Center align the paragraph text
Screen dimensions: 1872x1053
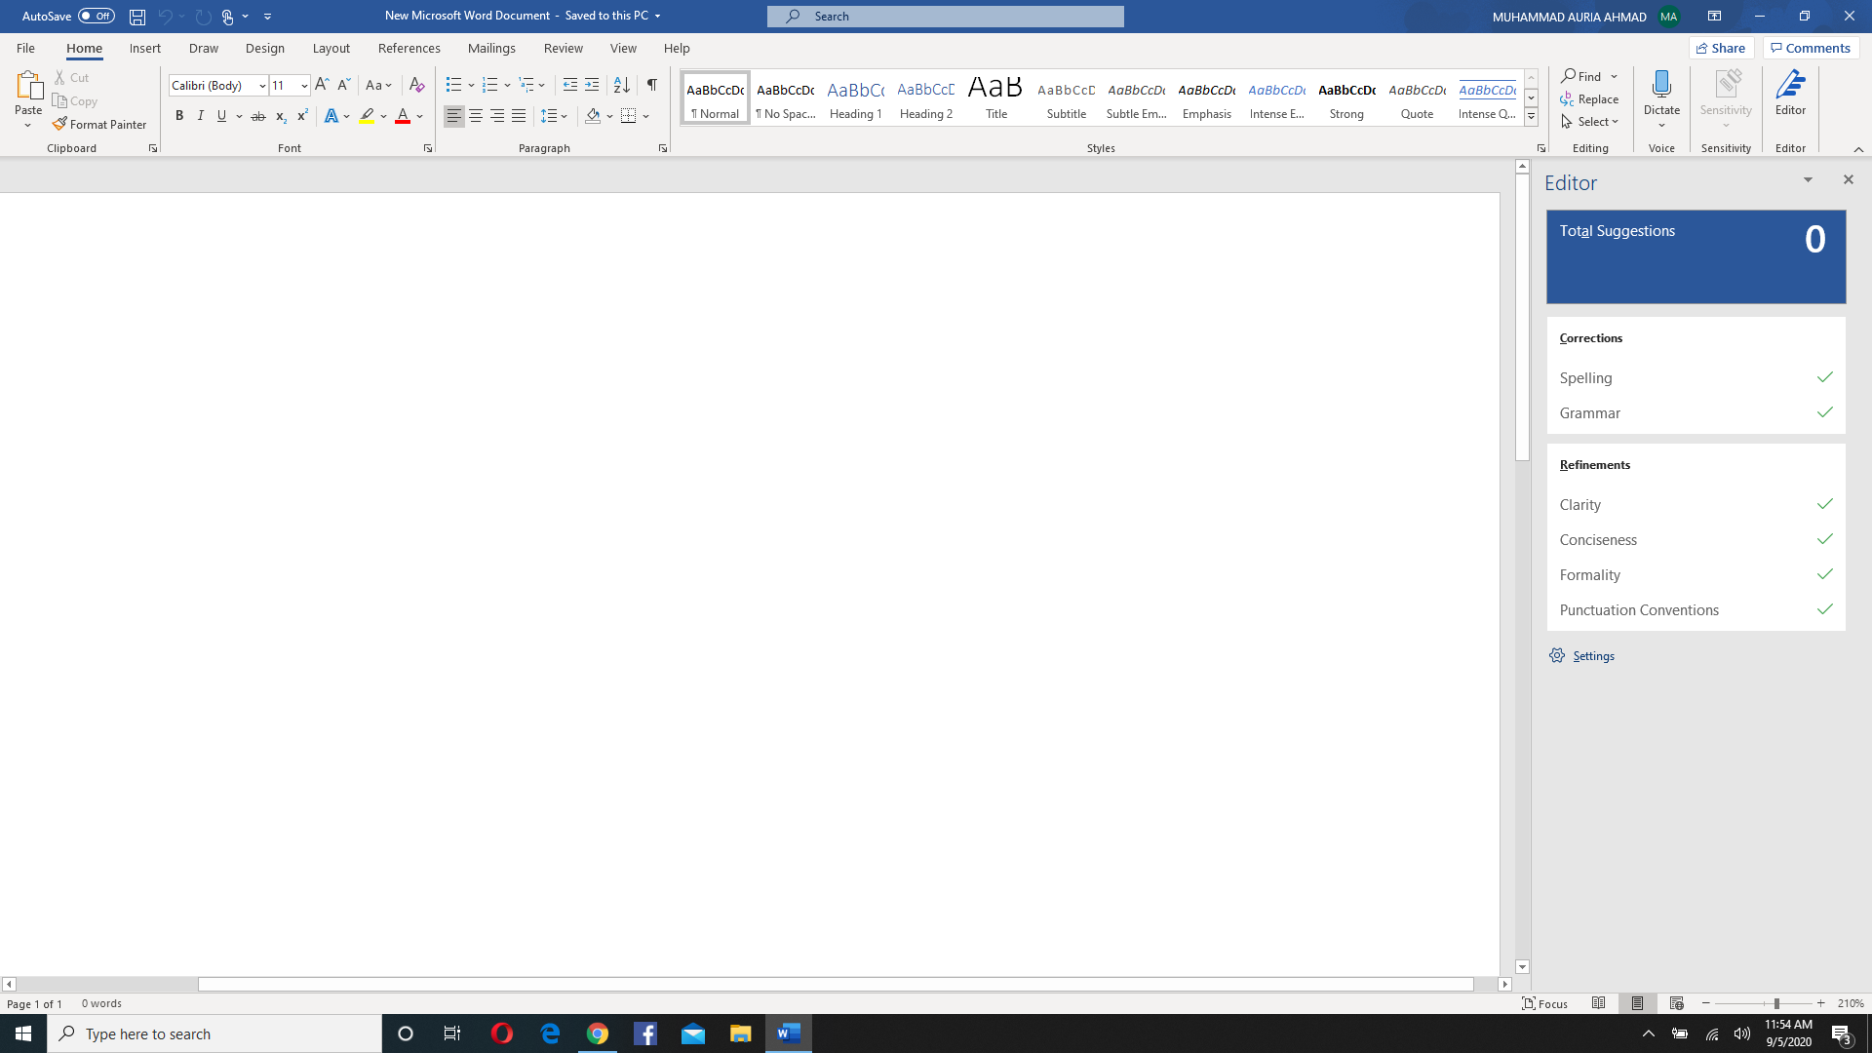click(x=476, y=116)
